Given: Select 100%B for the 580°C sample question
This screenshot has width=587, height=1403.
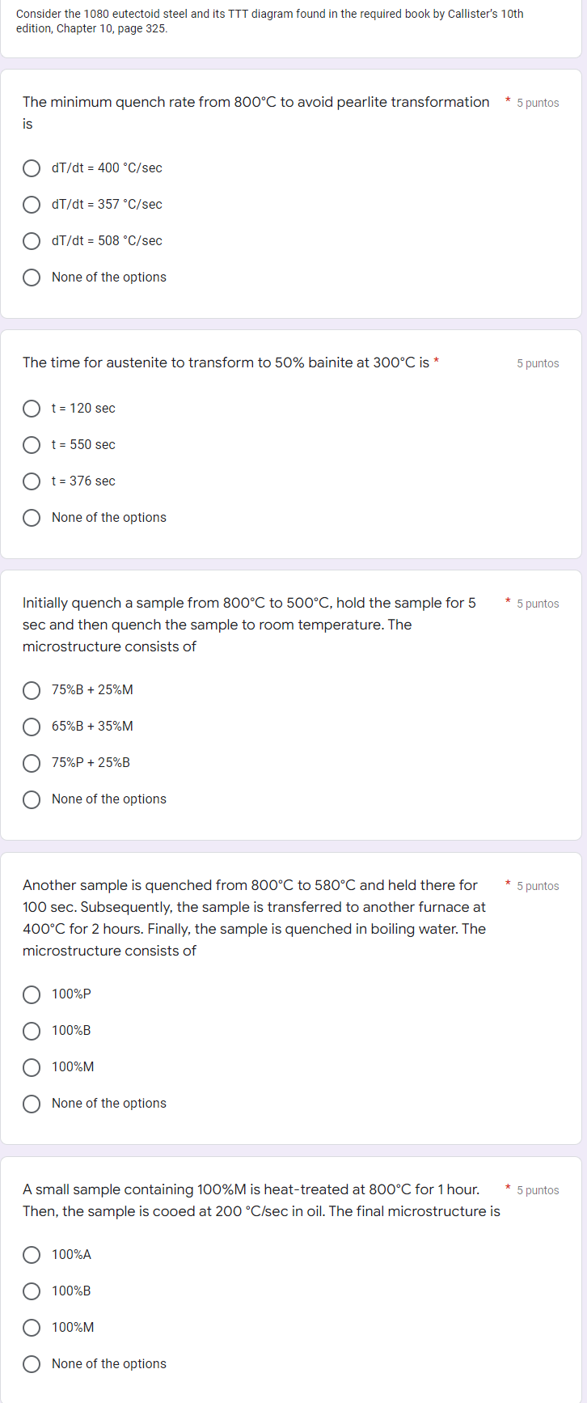Looking at the screenshot, I should pyautogui.click(x=32, y=1031).
